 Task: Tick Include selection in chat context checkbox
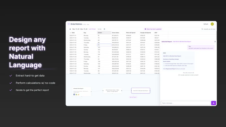coord(179,75)
